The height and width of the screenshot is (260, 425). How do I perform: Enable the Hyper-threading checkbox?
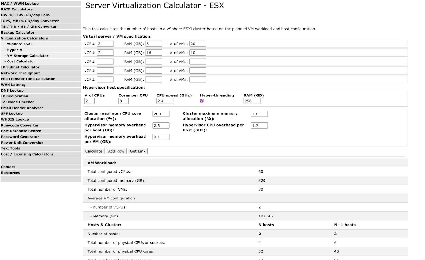pyautogui.click(x=202, y=100)
